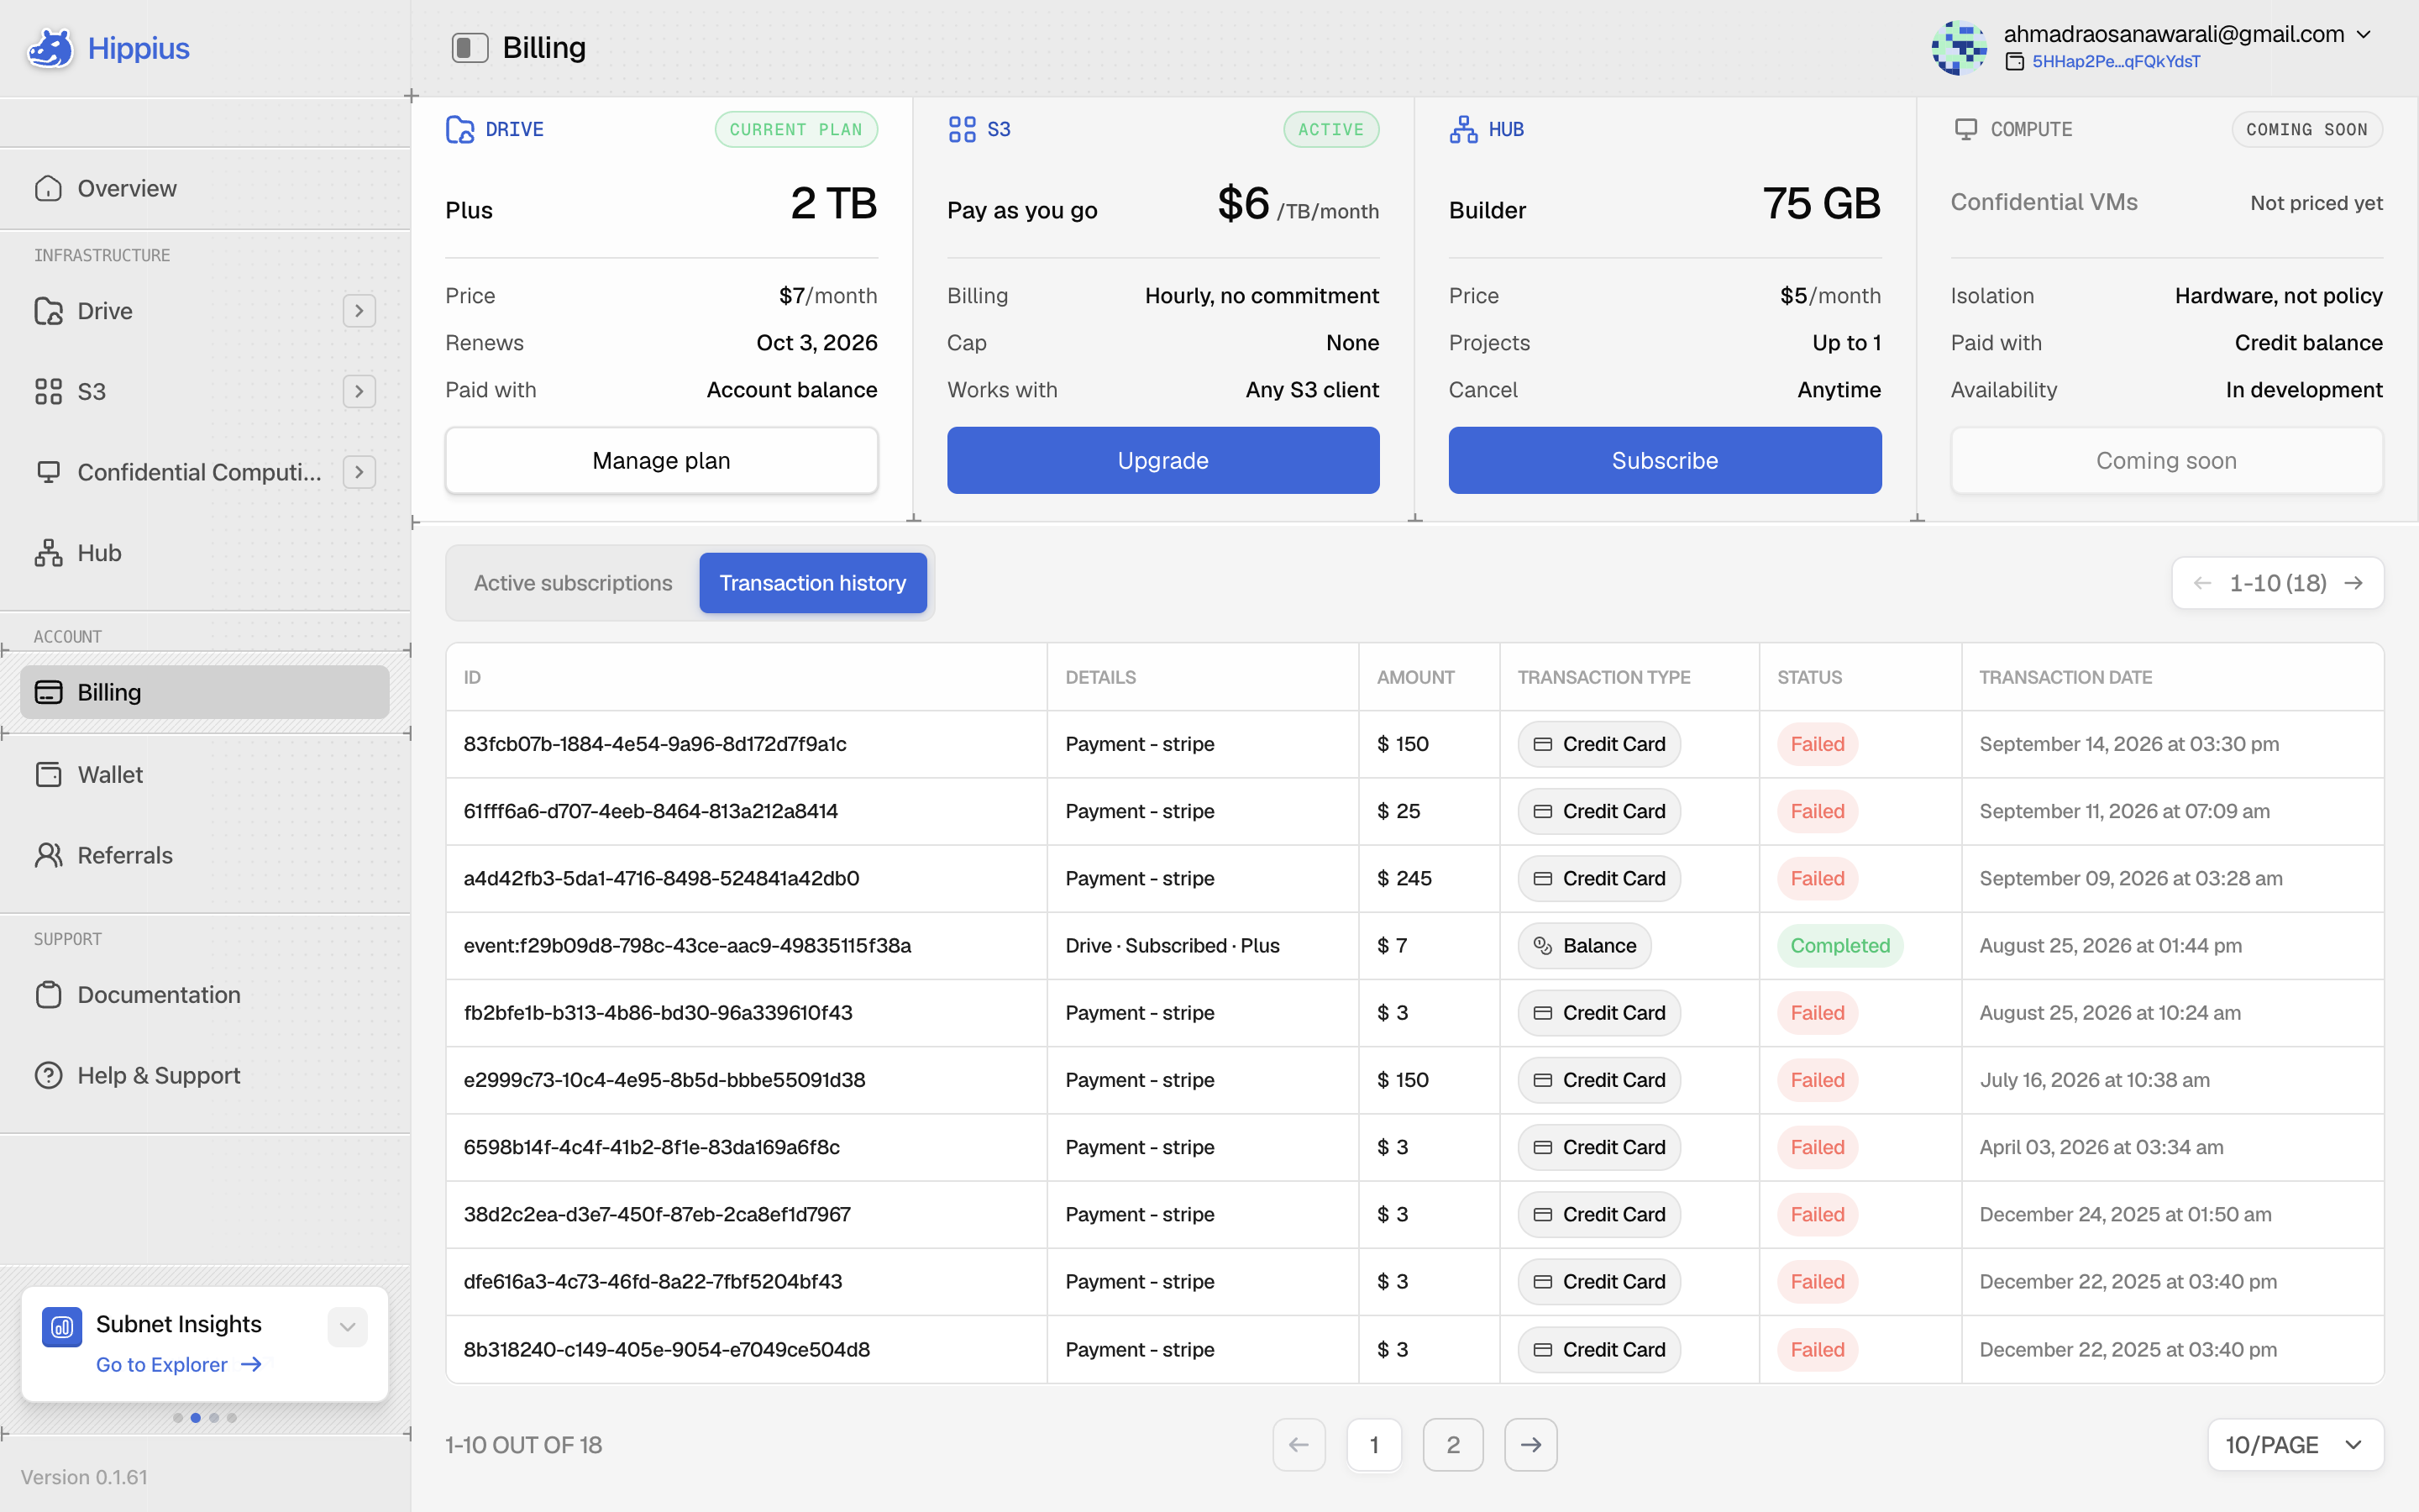The width and height of the screenshot is (2419, 1512).
Task: Click the S3 Upgrade button
Action: point(1162,460)
